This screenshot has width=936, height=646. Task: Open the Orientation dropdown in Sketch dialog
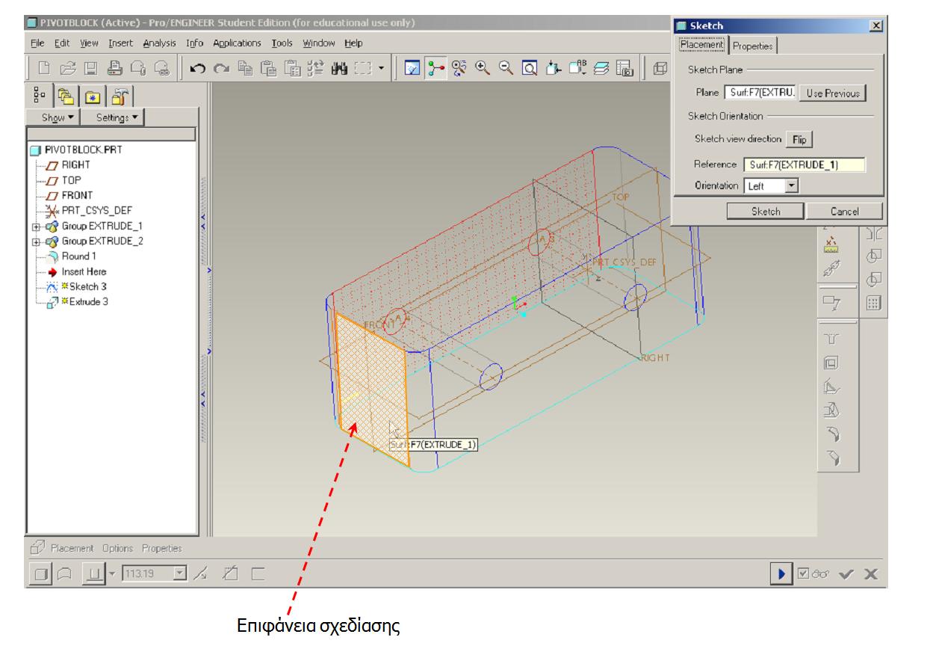coord(793,185)
